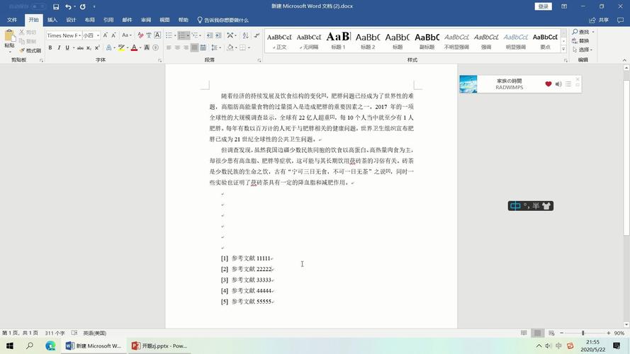This screenshot has height=354, width=630.
Task: Toggle superscript formatting
Action: tap(97, 47)
